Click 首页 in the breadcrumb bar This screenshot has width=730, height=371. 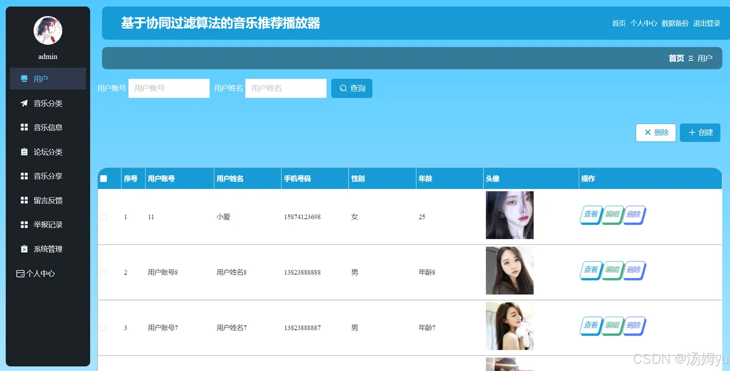pos(676,58)
